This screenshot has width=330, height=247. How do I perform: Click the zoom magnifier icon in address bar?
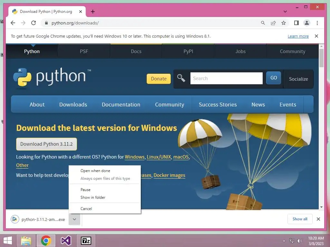coord(263,23)
